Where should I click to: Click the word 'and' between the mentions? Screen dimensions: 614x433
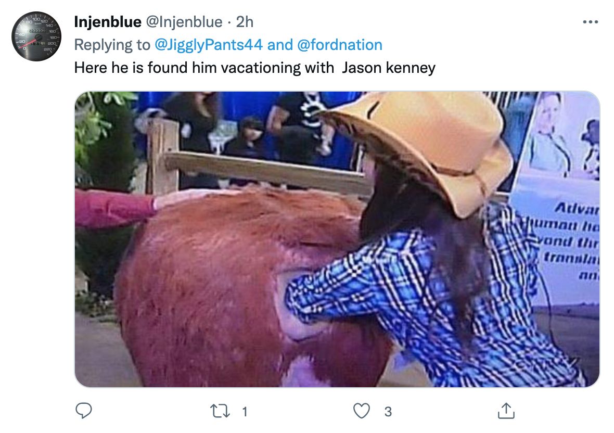pyautogui.click(x=280, y=45)
